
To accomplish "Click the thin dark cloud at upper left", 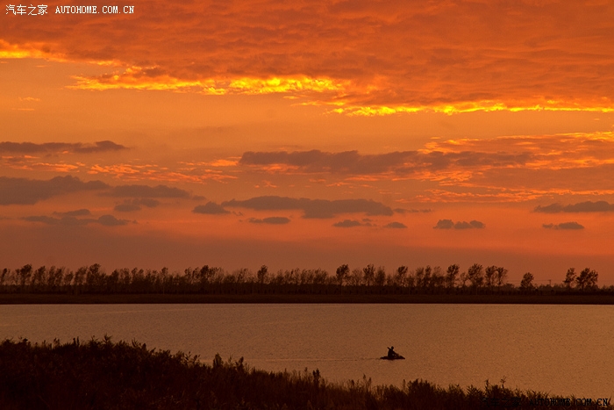I will tap(61, 147).
